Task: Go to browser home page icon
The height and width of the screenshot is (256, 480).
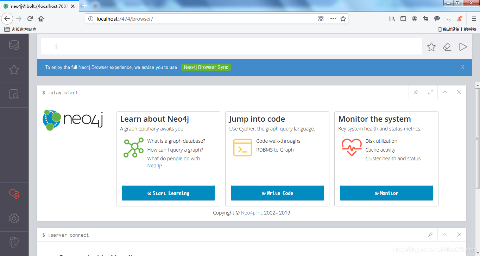Action: [x=41, y=19]
